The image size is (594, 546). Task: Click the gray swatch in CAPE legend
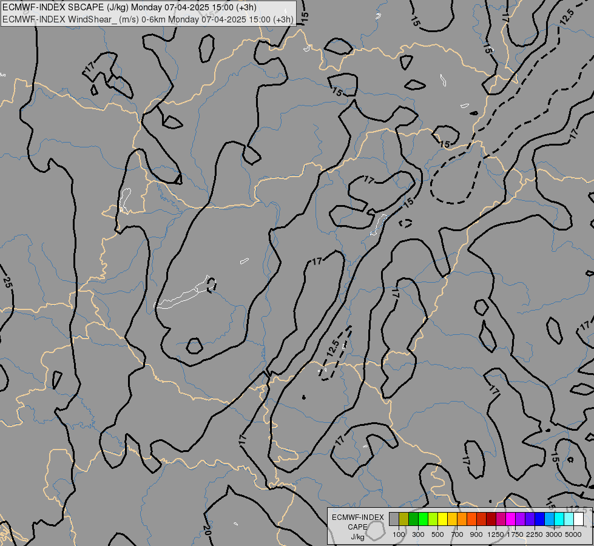pos(394,519)
